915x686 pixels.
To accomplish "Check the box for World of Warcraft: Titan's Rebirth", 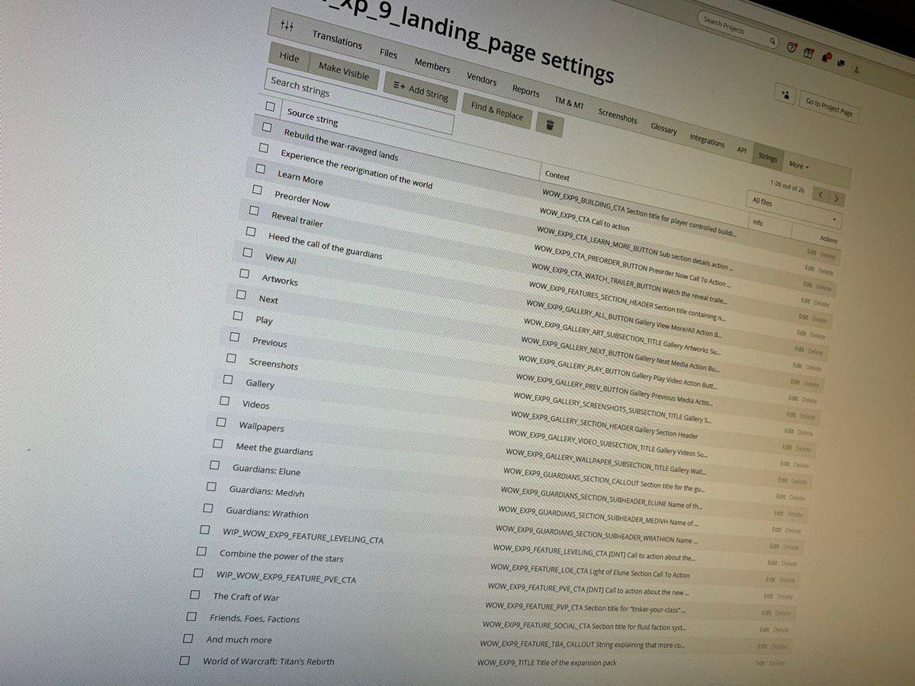I will 185,661.
